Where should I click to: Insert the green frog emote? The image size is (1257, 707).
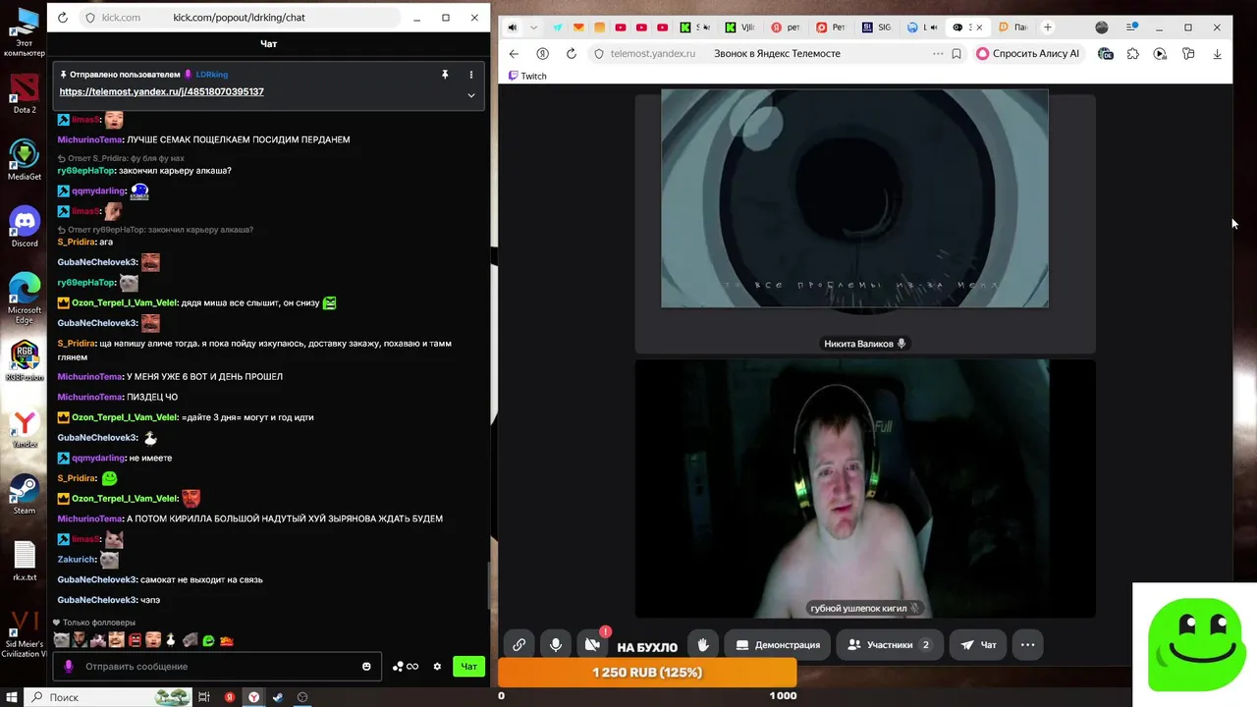pos(208,640)
